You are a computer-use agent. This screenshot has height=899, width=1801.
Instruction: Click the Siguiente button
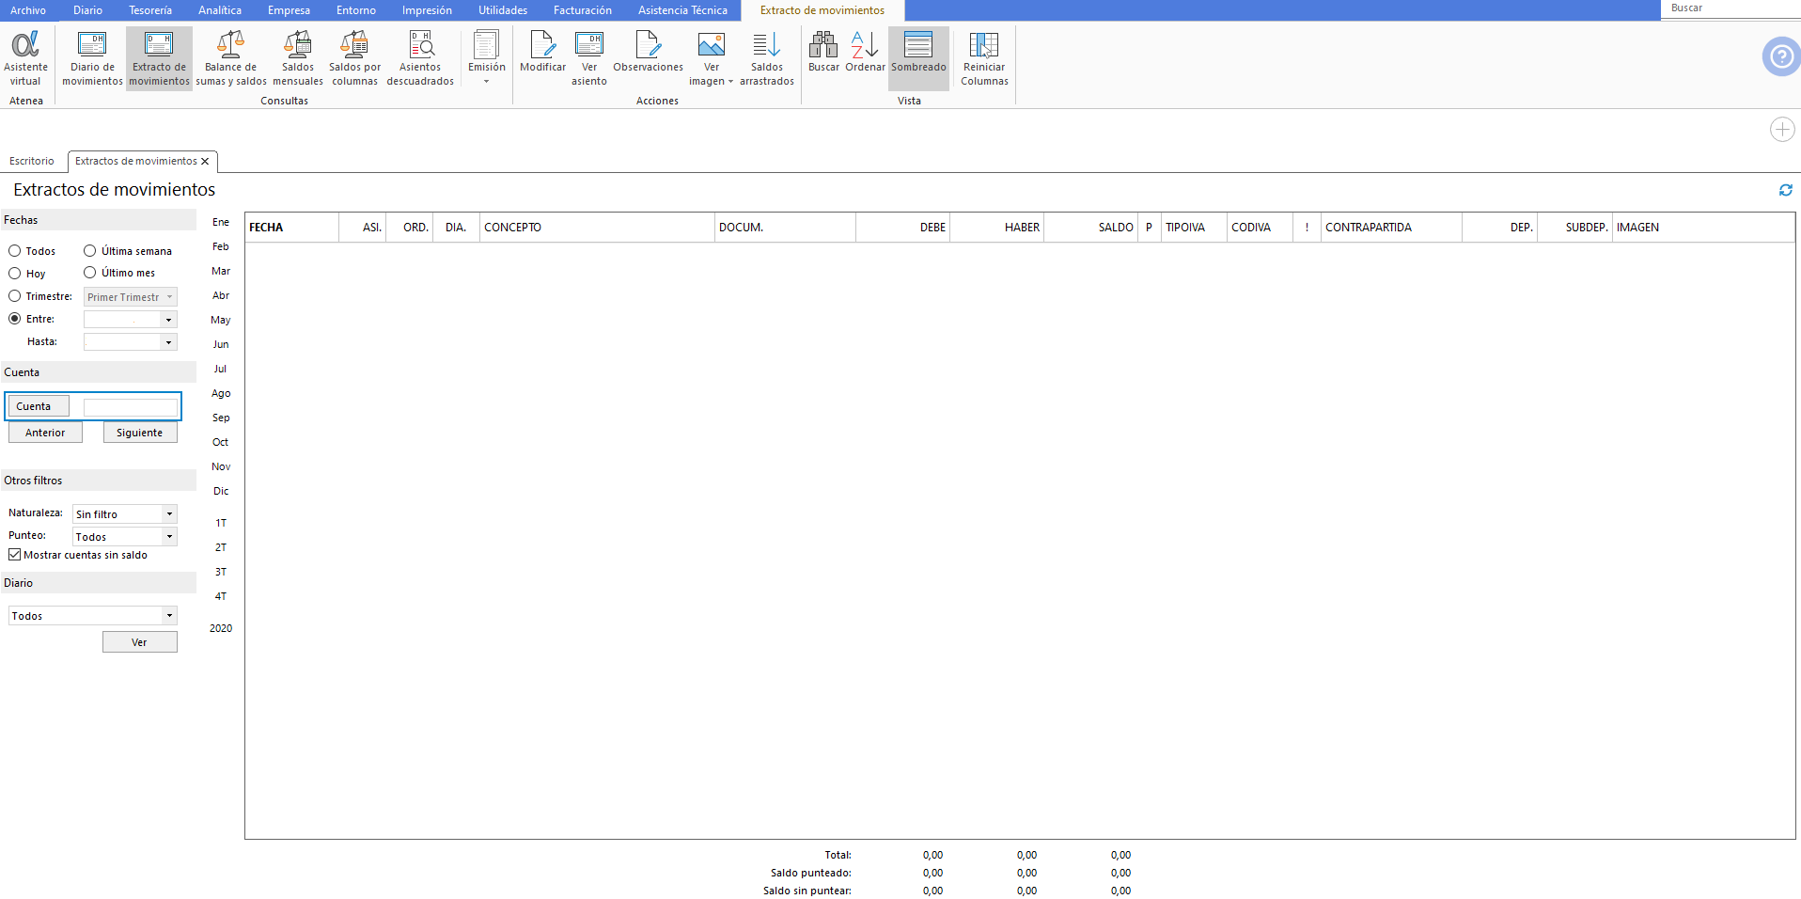click(x=140, y=433)
